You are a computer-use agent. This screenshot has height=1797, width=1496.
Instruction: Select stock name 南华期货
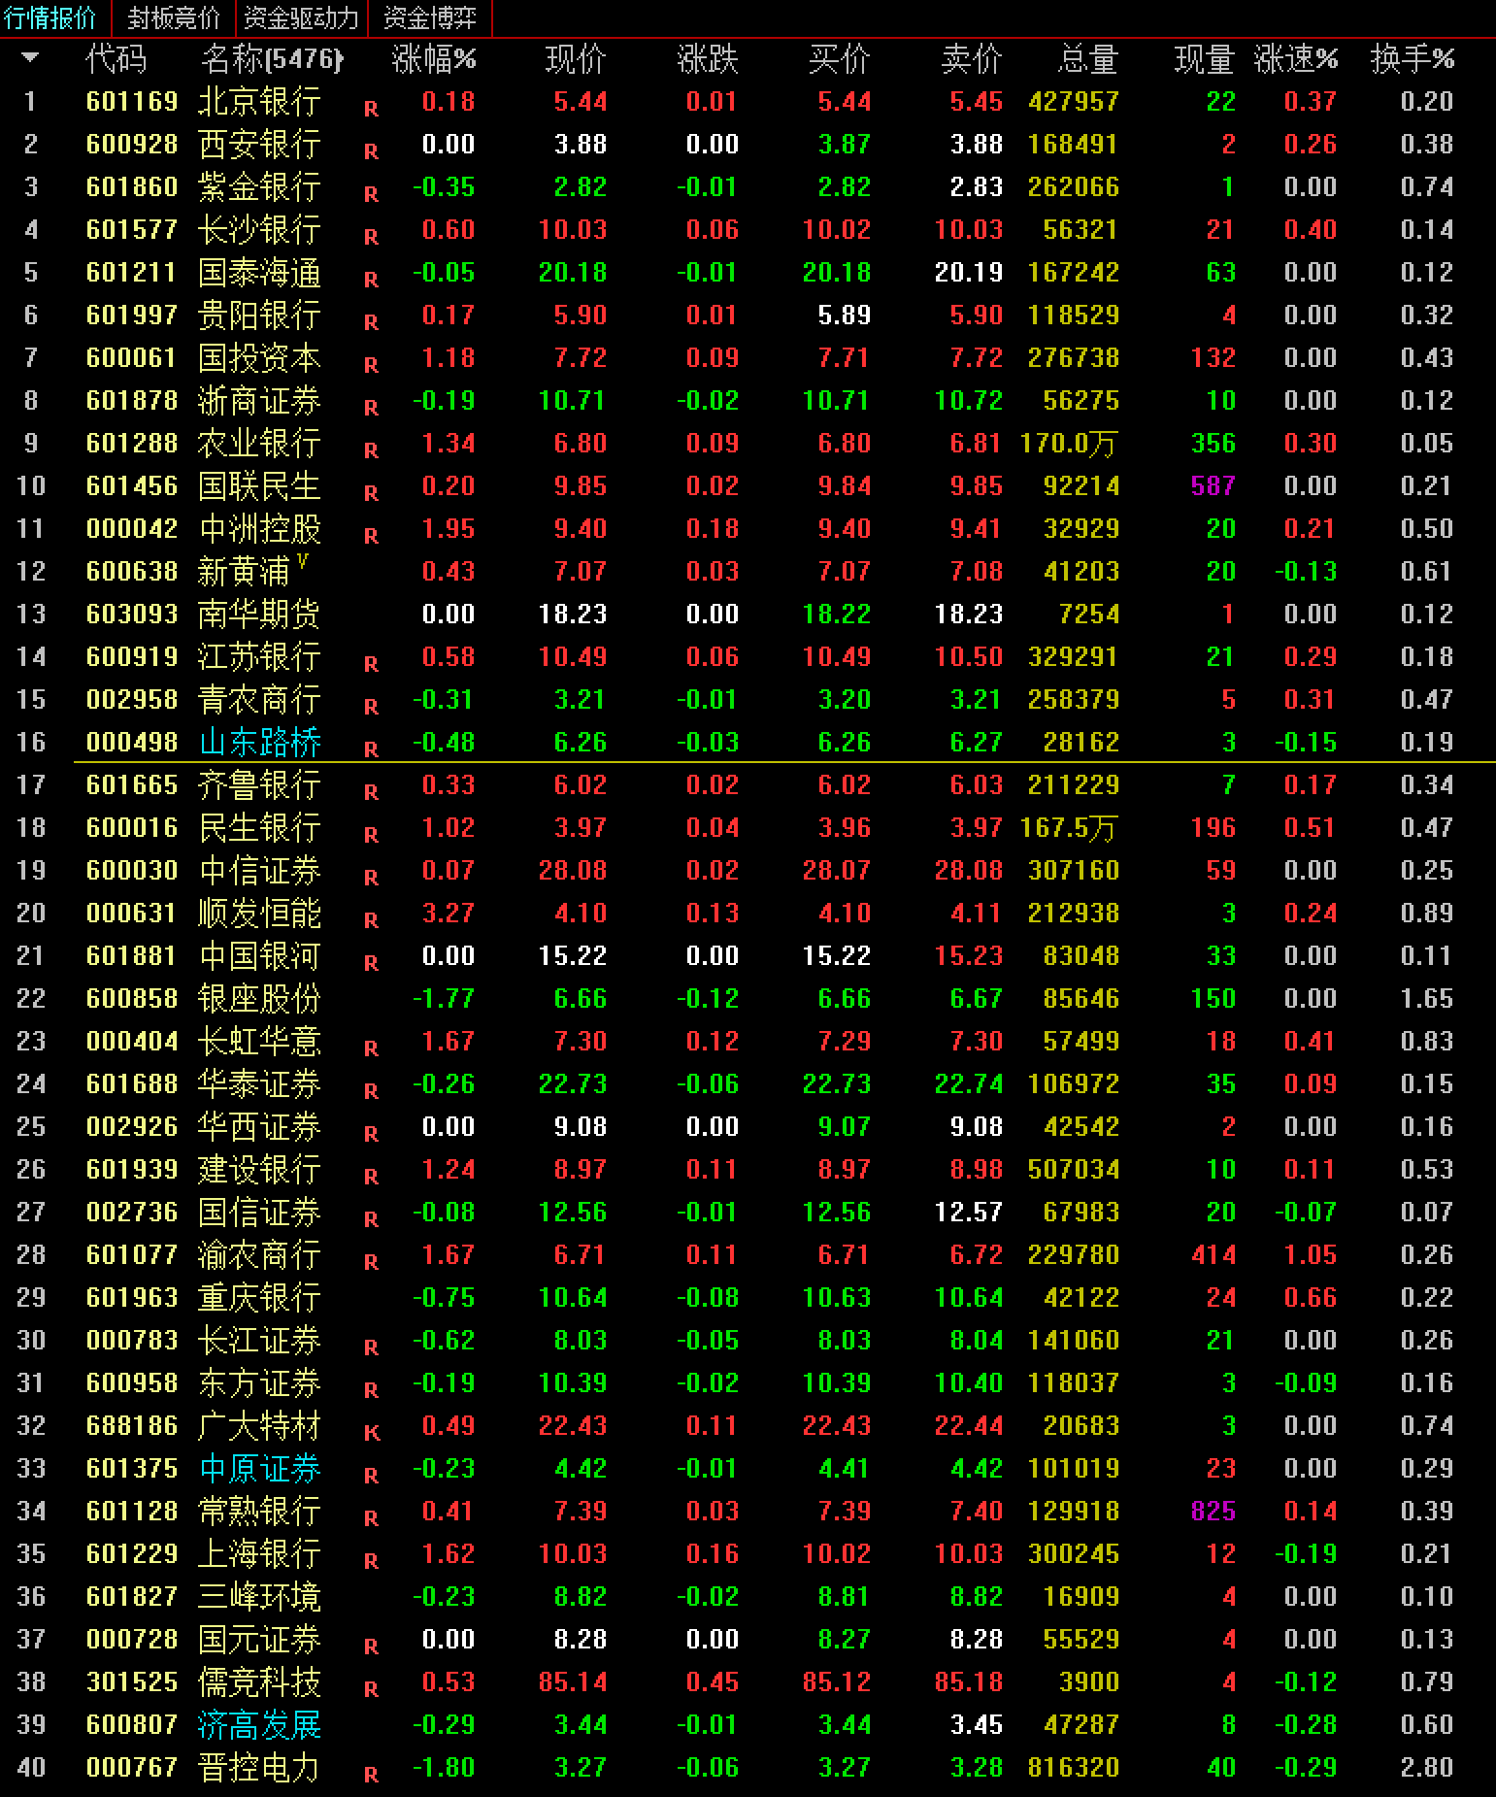pos(259,615)
